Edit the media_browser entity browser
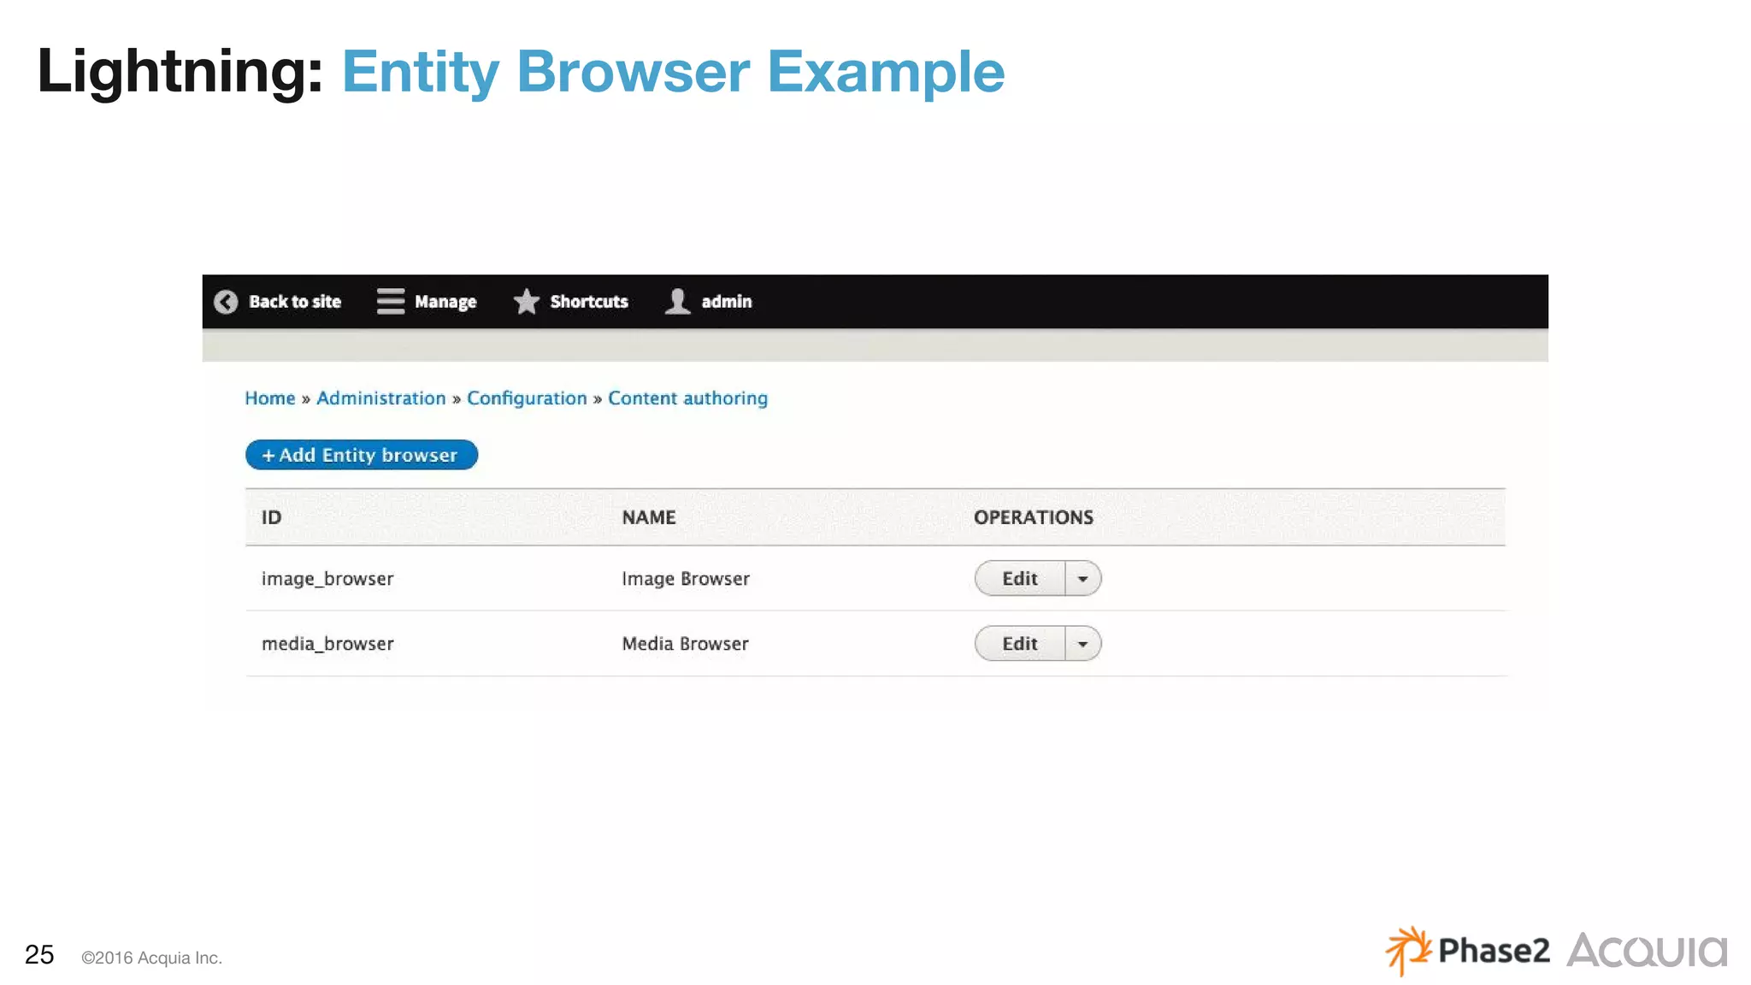The image size is (1751, 985). point(1020,644)
